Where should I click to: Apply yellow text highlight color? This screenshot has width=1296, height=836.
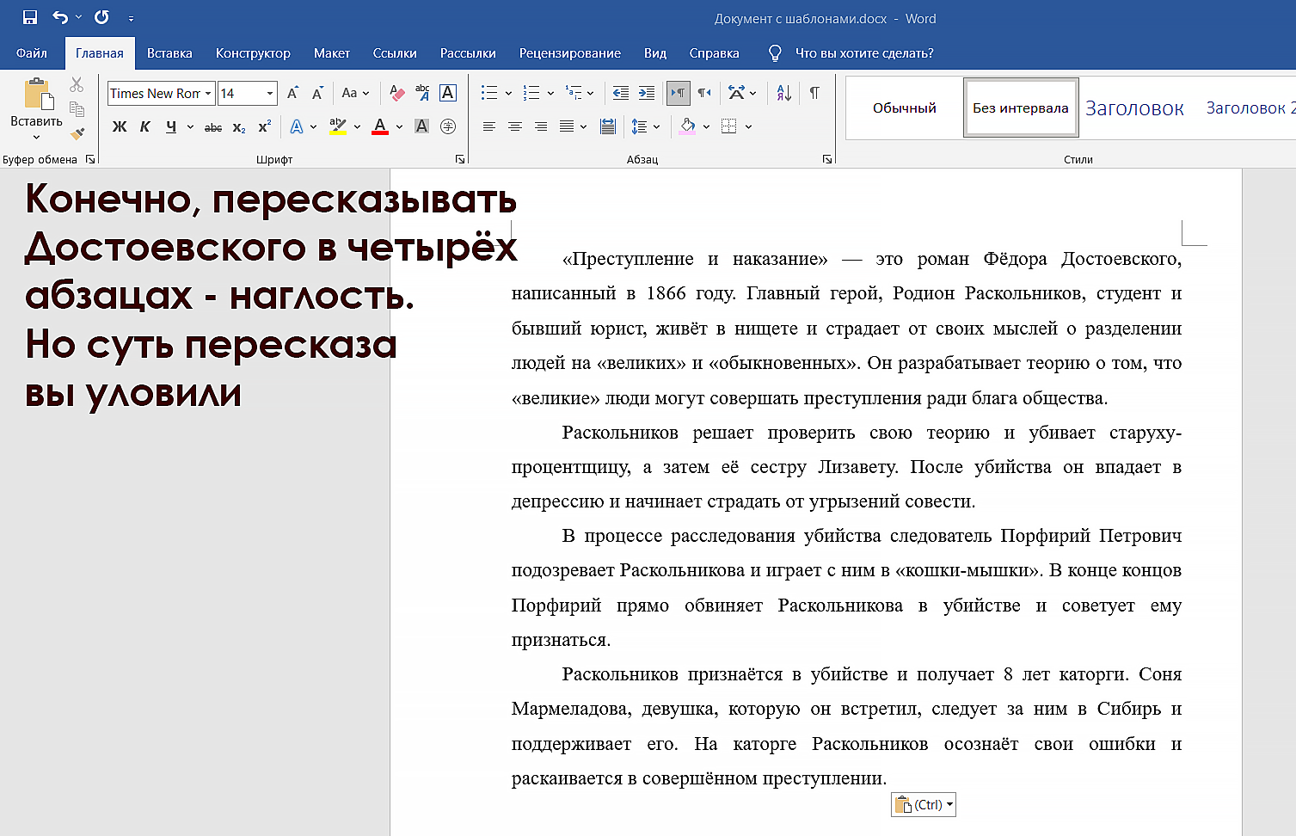pos(338,126)
